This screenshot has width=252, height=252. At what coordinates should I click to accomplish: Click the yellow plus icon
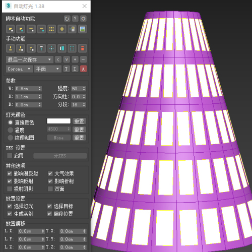tap(62, 29)
